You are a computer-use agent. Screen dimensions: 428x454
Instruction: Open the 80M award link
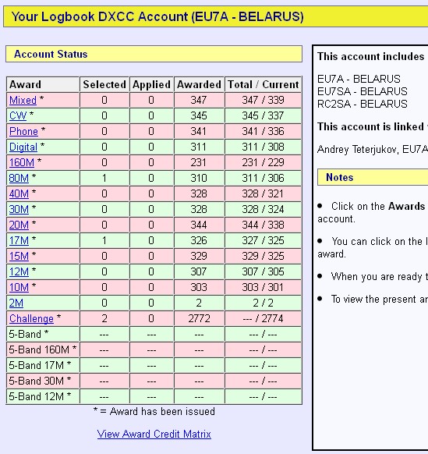tap(19, 178)
